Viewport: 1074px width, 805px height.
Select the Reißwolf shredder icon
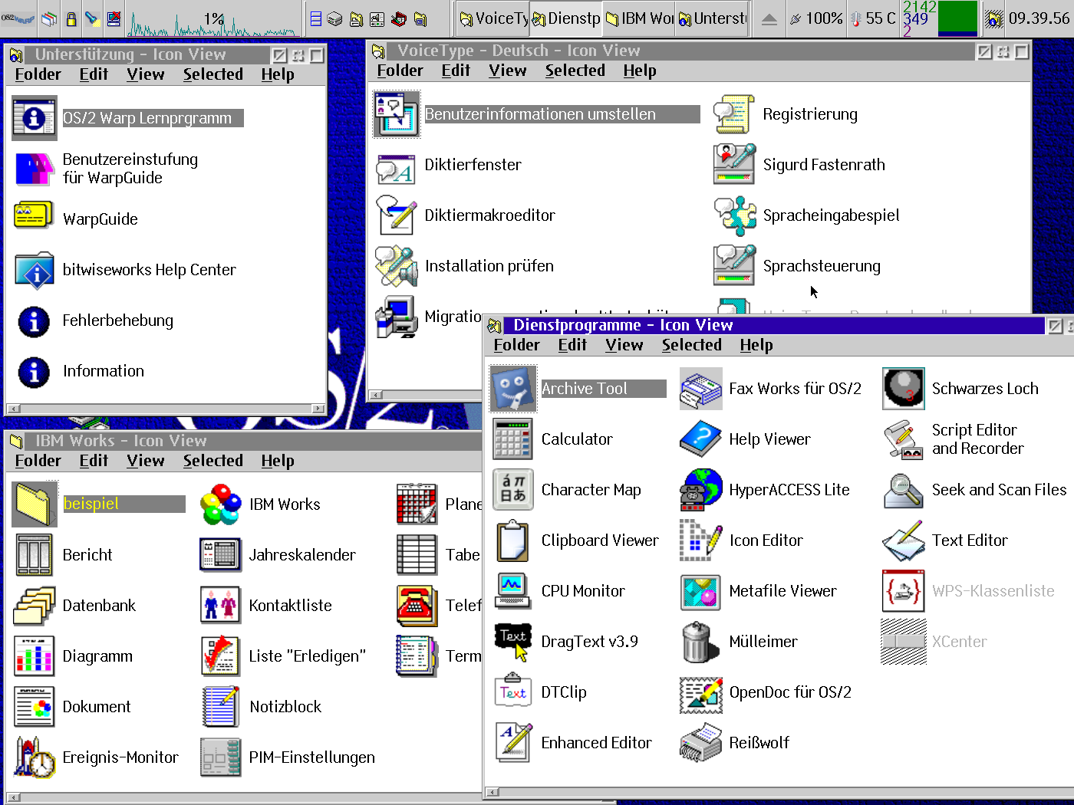pyautogui.click(x=701, y=743)
